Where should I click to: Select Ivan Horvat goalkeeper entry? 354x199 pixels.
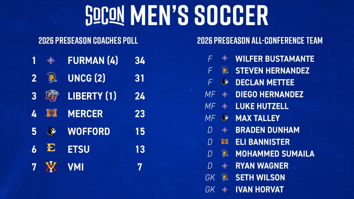244,189
